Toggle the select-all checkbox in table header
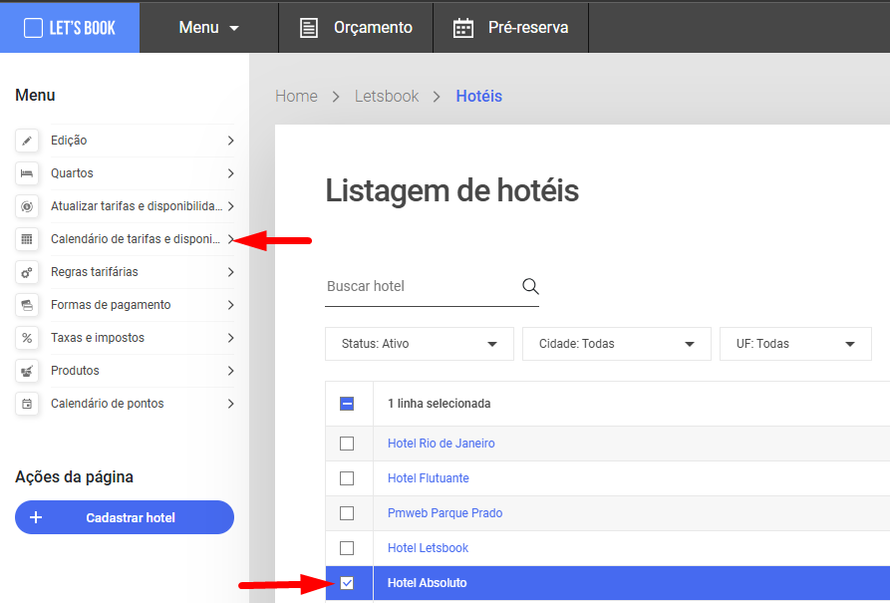The height and width of the screenshot is (603, 890). [347, 404]
